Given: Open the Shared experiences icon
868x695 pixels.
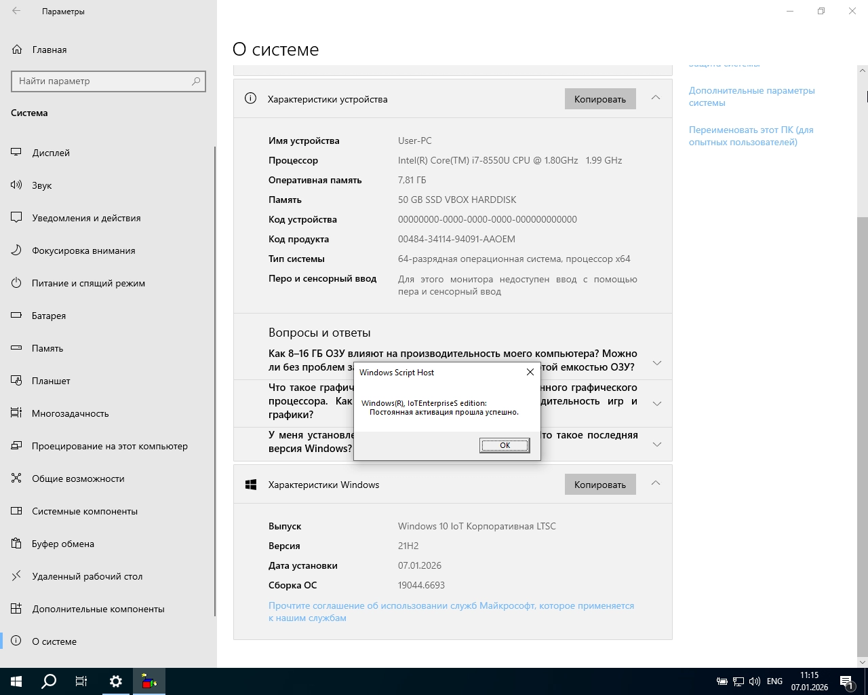Looking at the screenshot, I should pos(17,478).
